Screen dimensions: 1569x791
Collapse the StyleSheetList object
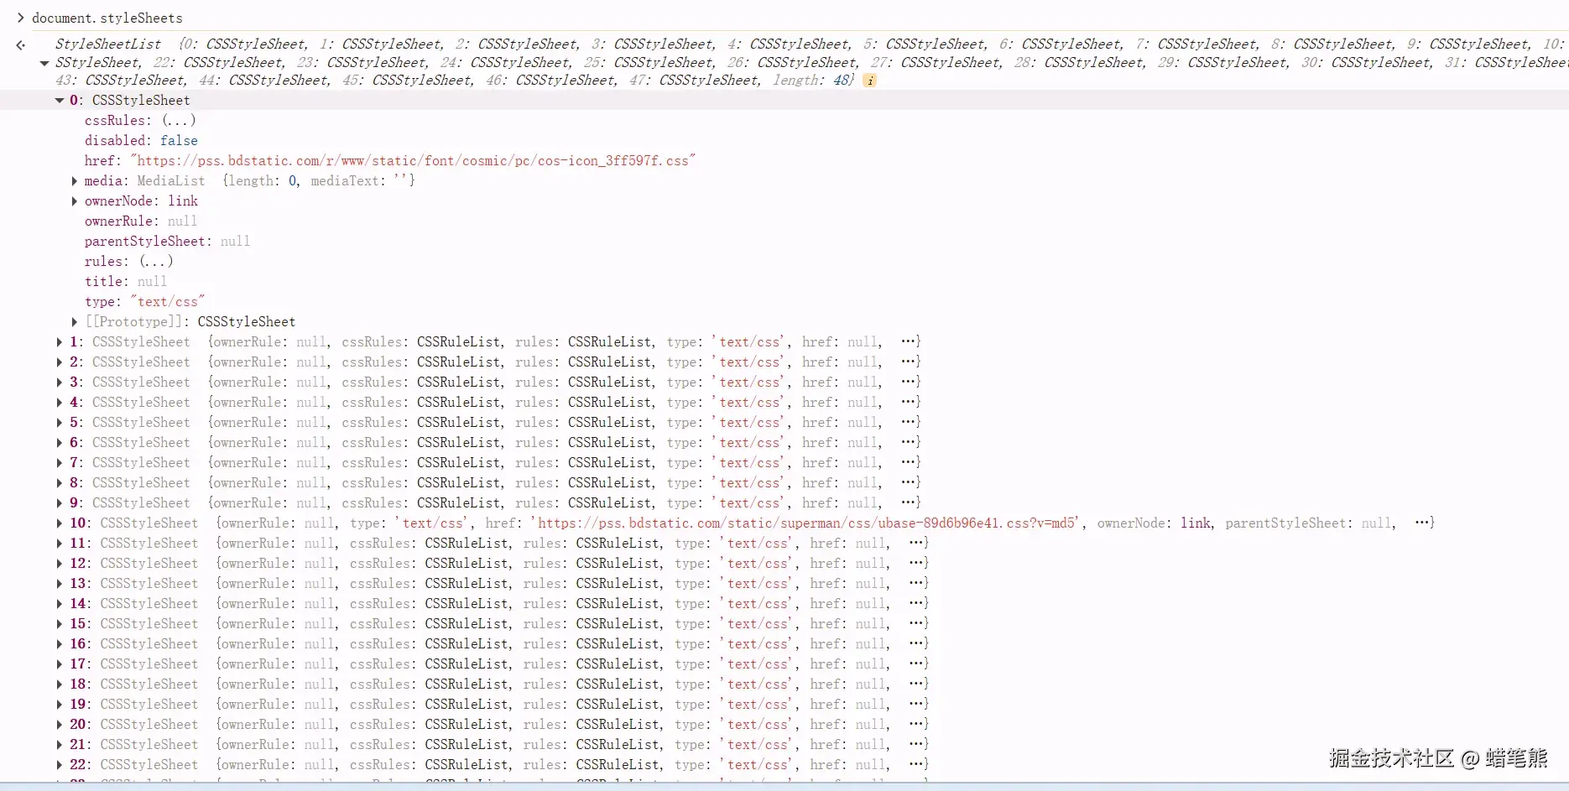pyautogui.click(x=44, y=63)
